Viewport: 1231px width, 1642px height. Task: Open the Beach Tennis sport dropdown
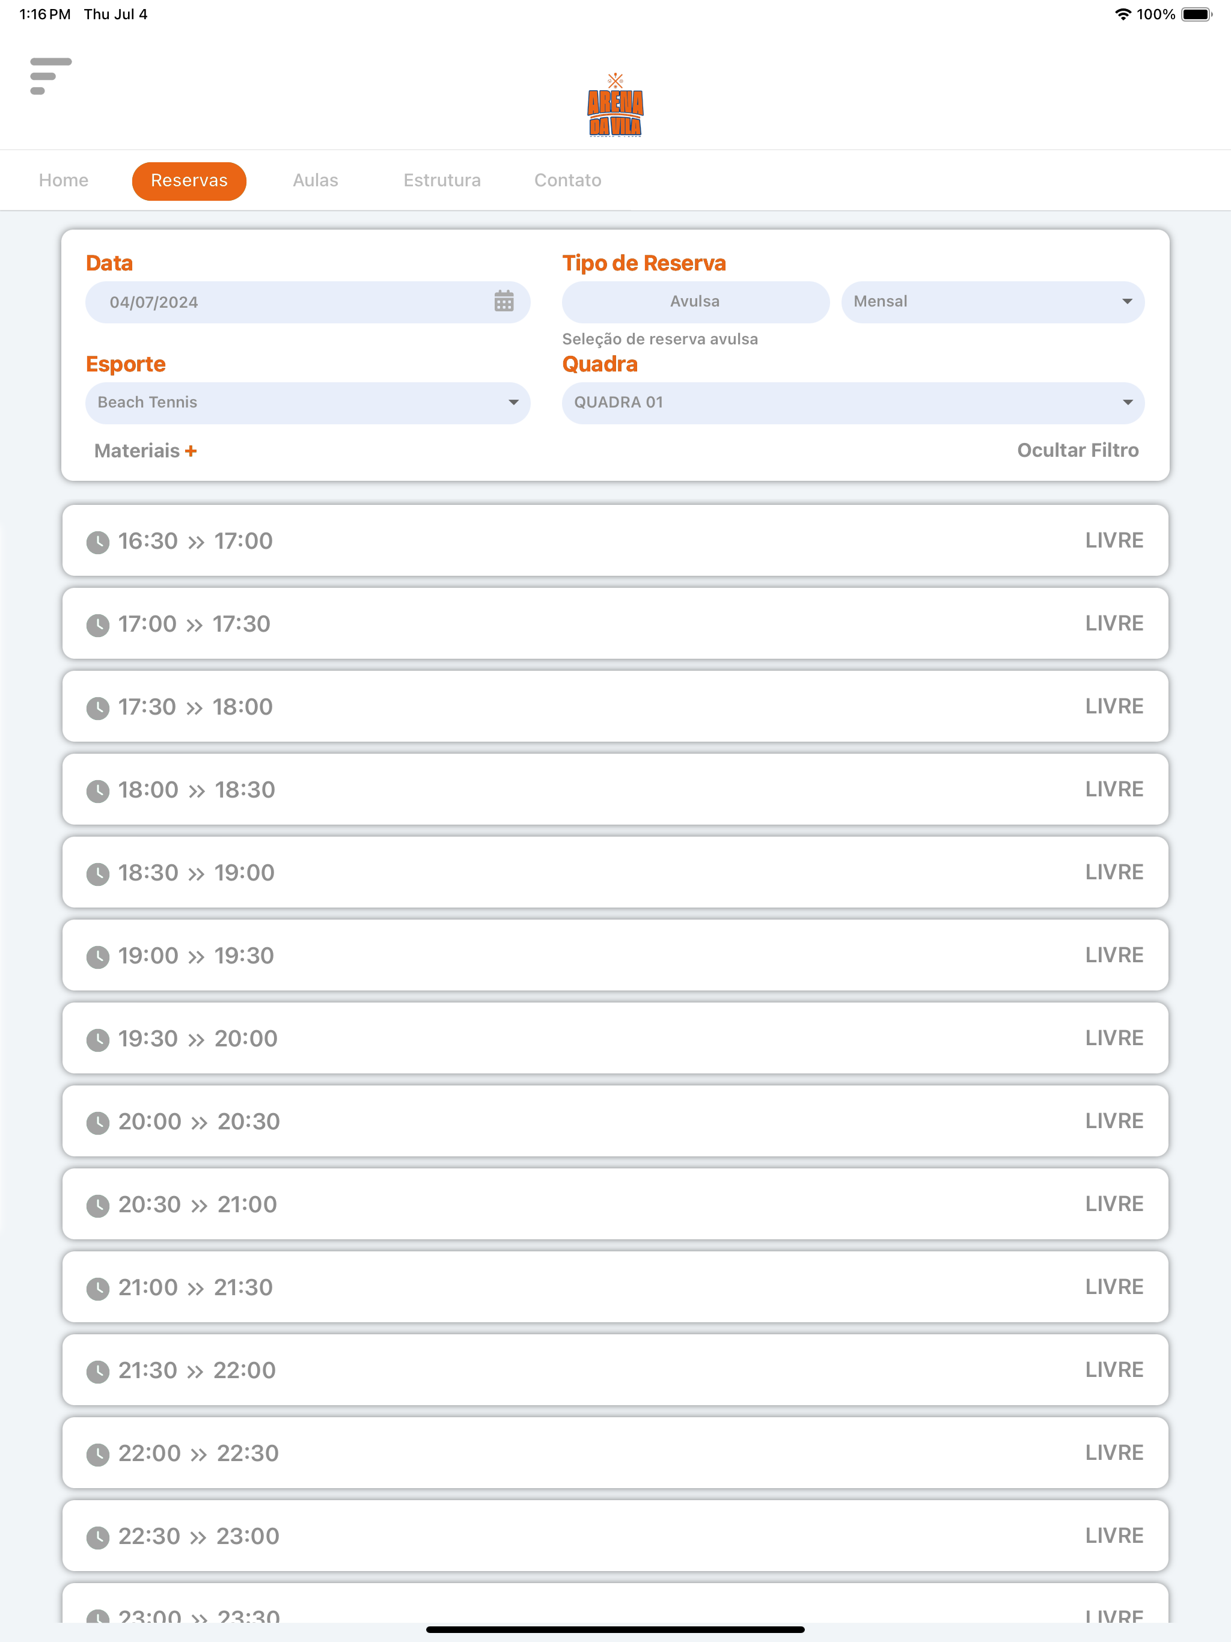point(307,402)
